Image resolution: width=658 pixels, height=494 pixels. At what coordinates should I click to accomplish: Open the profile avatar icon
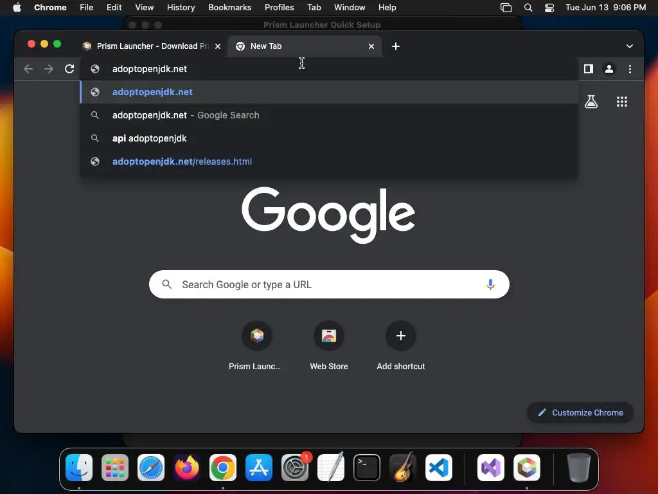point(609,69)
